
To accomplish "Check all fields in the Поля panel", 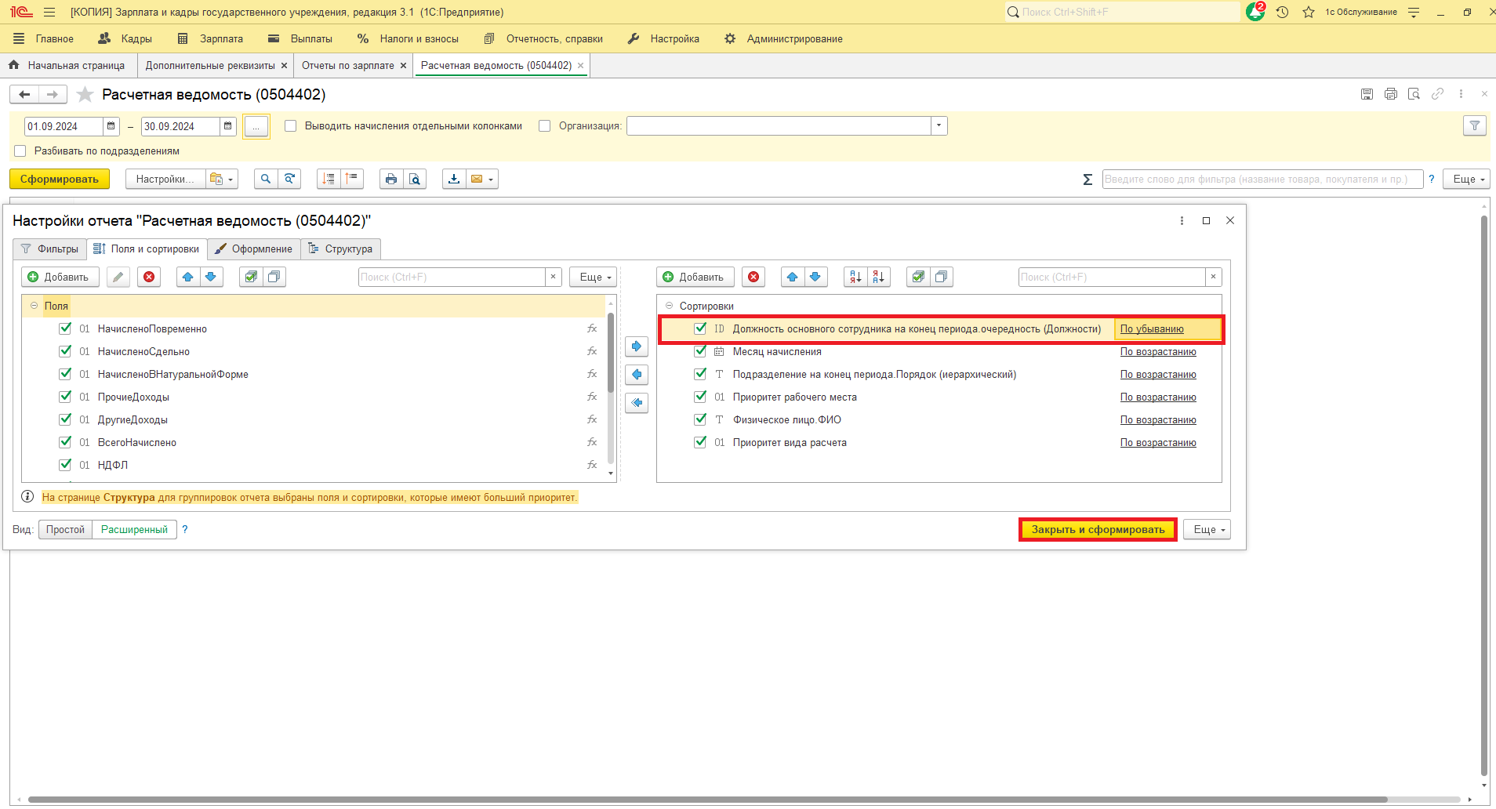I will [x=251, y=277].
